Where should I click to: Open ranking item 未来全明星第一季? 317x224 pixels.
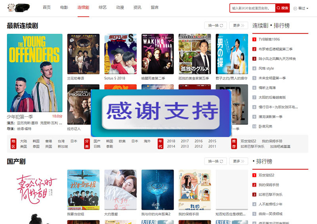click(272, 78)
